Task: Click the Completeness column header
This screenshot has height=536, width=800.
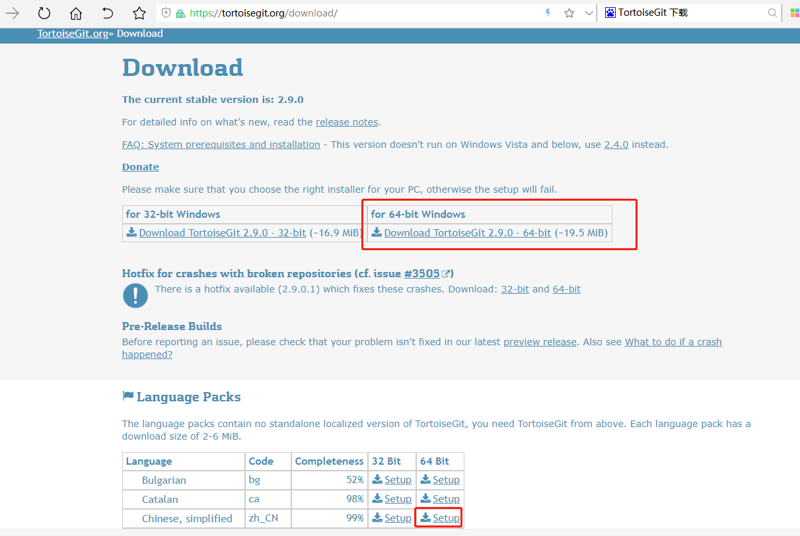Action: point(330,461)
